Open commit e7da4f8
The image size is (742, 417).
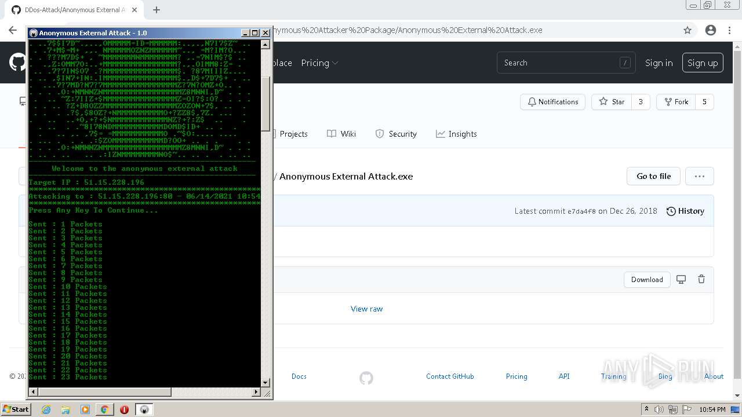tap(581, 211)
